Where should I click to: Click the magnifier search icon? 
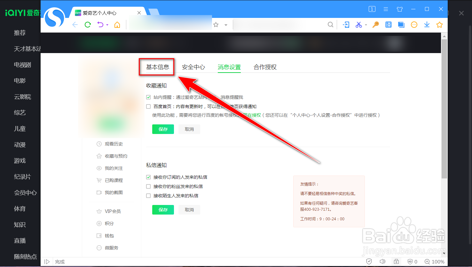[x=331, y=25]
